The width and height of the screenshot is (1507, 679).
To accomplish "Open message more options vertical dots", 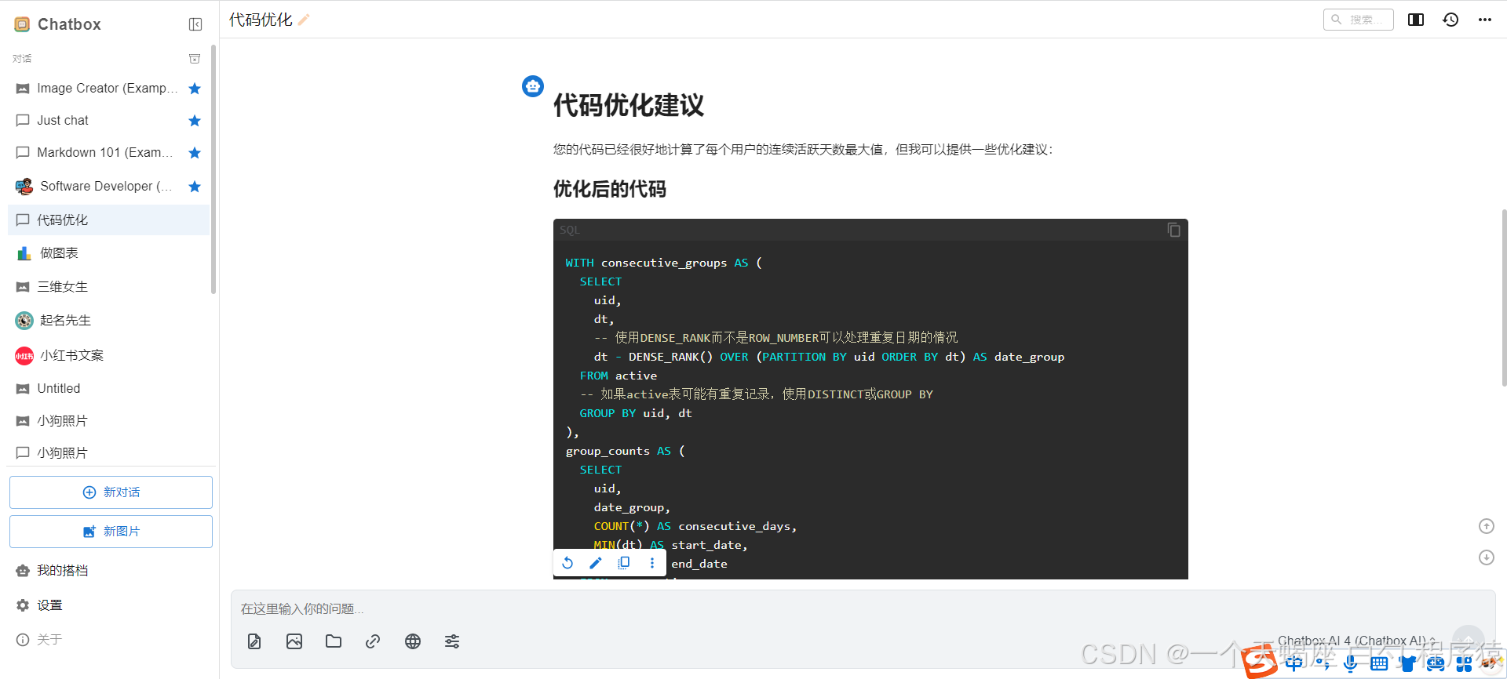I will 651,563.
